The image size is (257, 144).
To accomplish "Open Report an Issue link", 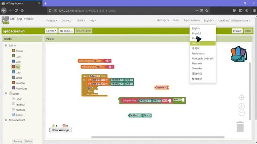I will (x=192, y=20).
